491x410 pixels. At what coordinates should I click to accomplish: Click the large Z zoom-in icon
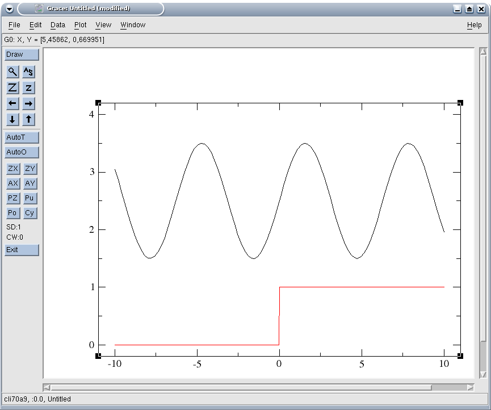(12, 87)
